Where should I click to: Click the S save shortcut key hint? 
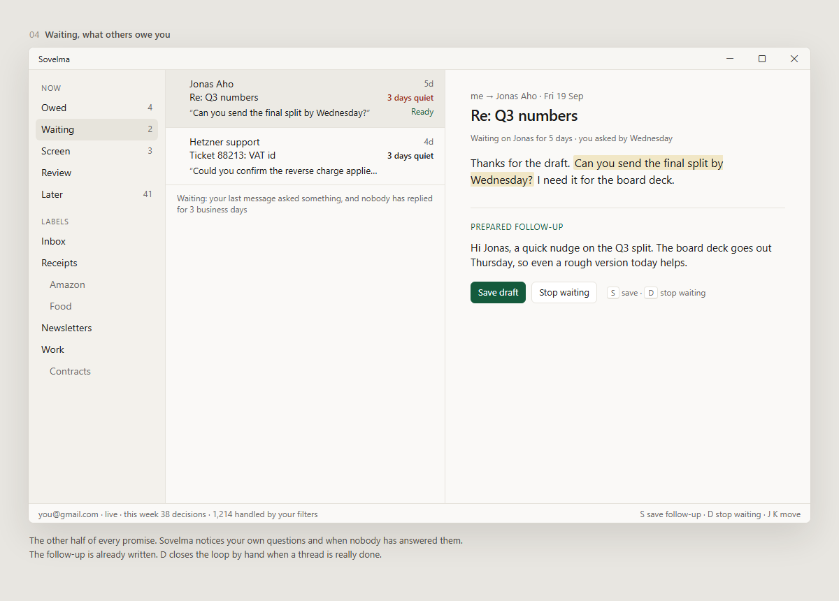point(613,293)
